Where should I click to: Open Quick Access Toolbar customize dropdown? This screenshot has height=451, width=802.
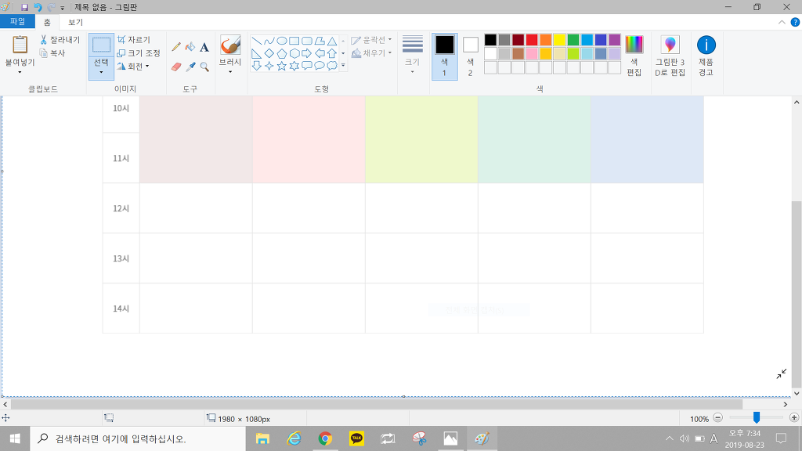click(x=63, y=8)
